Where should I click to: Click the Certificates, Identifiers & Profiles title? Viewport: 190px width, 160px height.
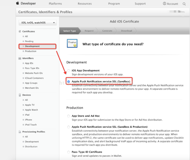(x=45, y=12)
